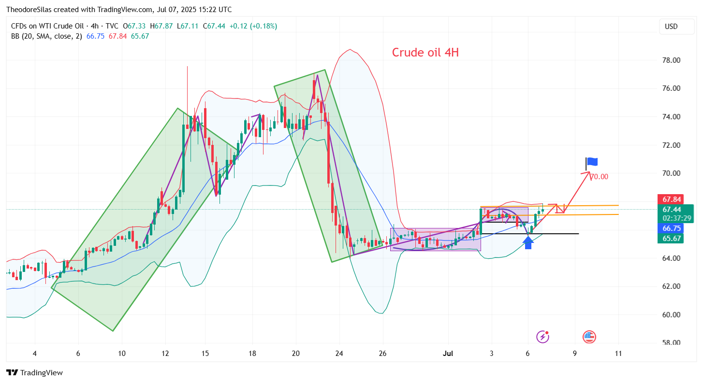Click the '11' date label on the time axis

pyautogui.click(x=619, y=354)
